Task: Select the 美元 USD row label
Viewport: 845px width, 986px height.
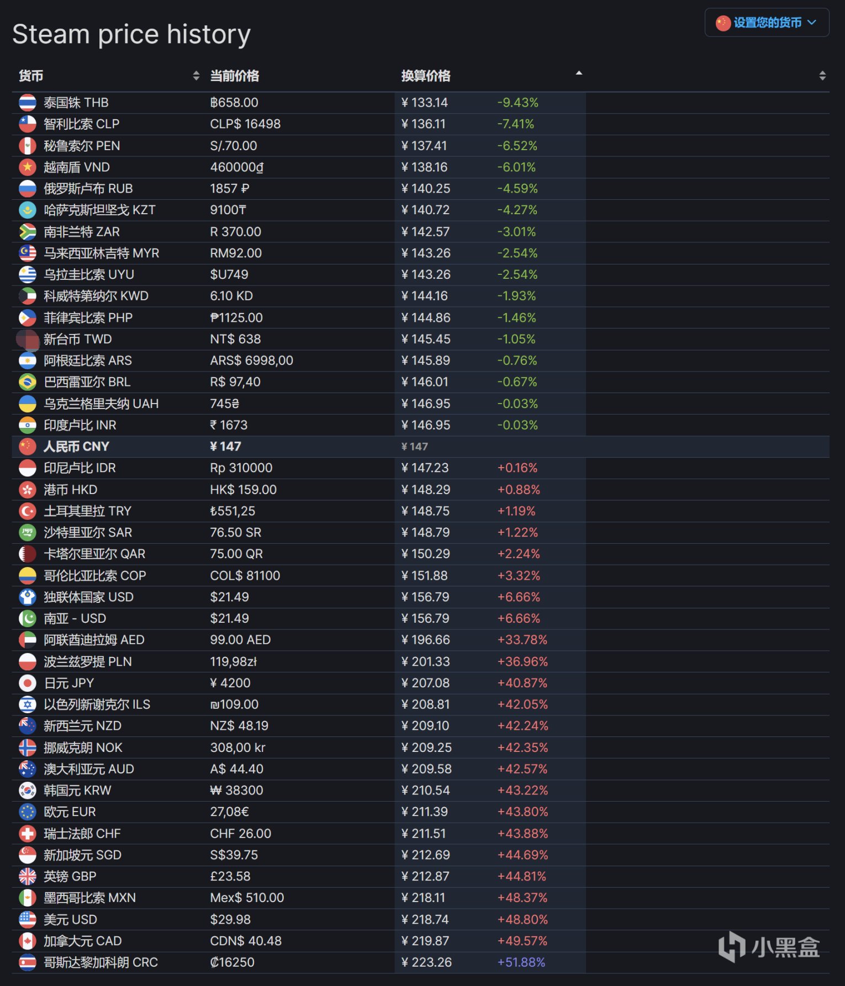Action: coord(71,920)
